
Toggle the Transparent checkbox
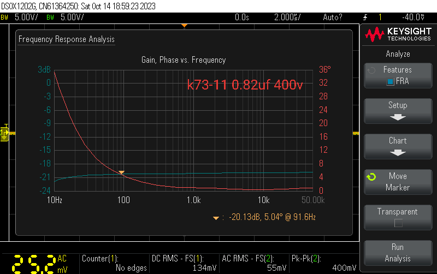point(398,223)
